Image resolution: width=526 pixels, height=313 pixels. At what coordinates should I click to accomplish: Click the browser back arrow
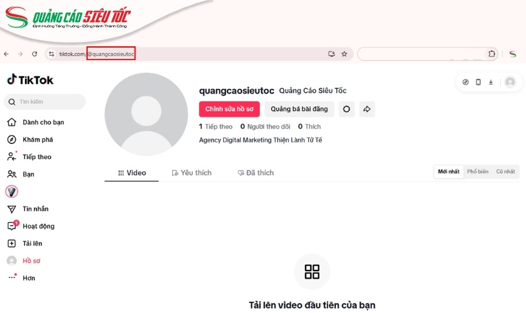tap(6, 54)
